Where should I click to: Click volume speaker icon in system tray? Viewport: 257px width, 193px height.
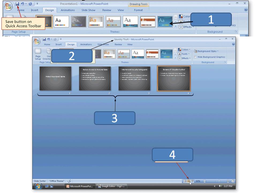[220, 186]
